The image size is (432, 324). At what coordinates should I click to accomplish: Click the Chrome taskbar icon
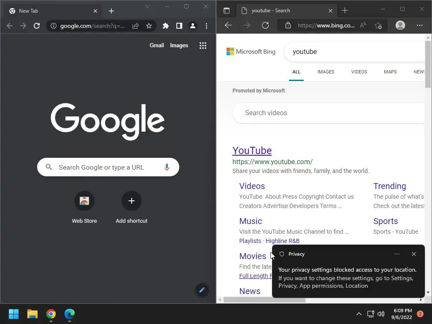51,314
